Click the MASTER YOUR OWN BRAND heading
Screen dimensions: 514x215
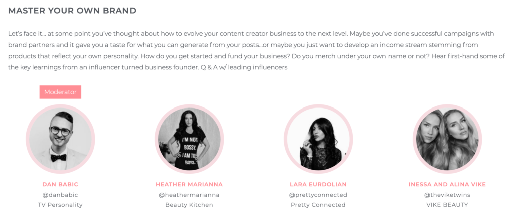click(x=72, y=11)
